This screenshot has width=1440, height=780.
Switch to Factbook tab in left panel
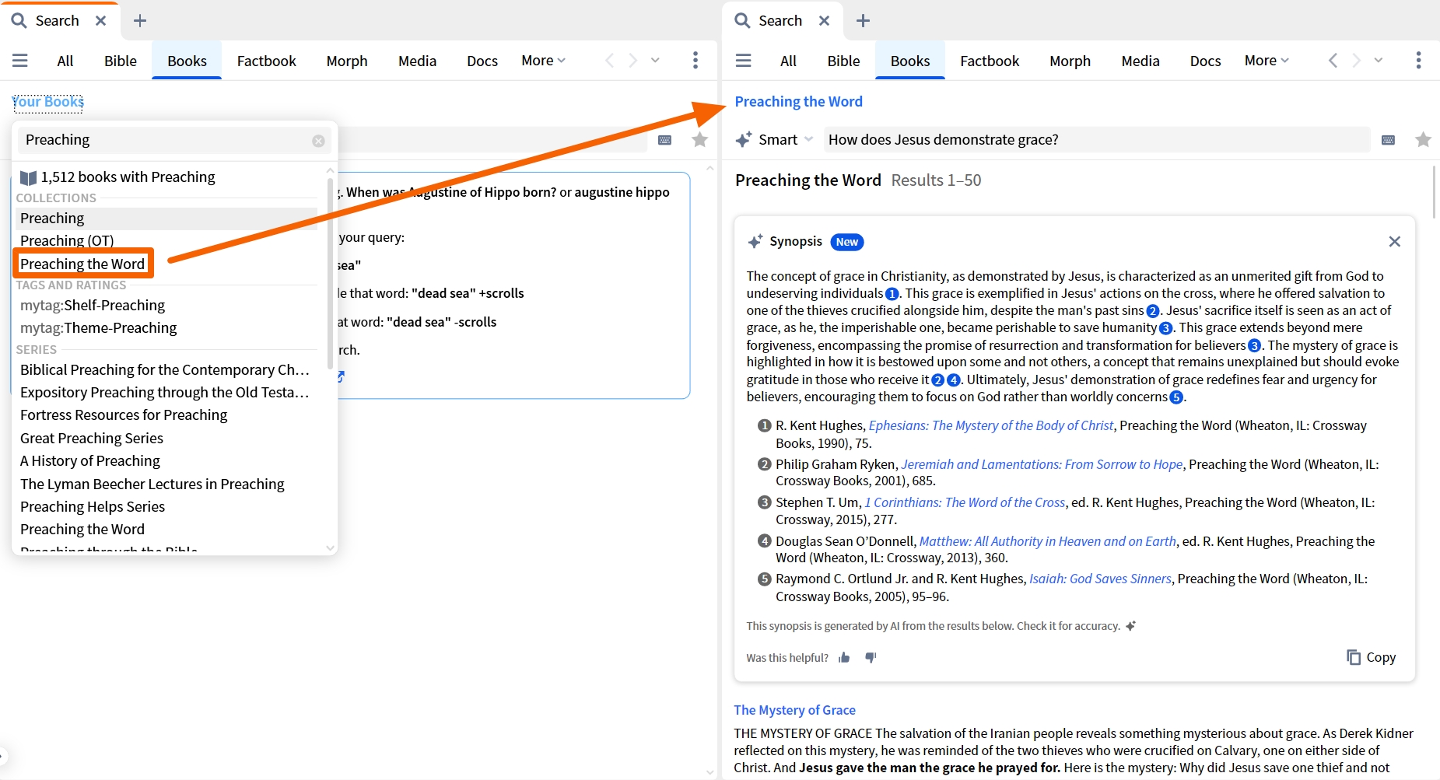267,61
